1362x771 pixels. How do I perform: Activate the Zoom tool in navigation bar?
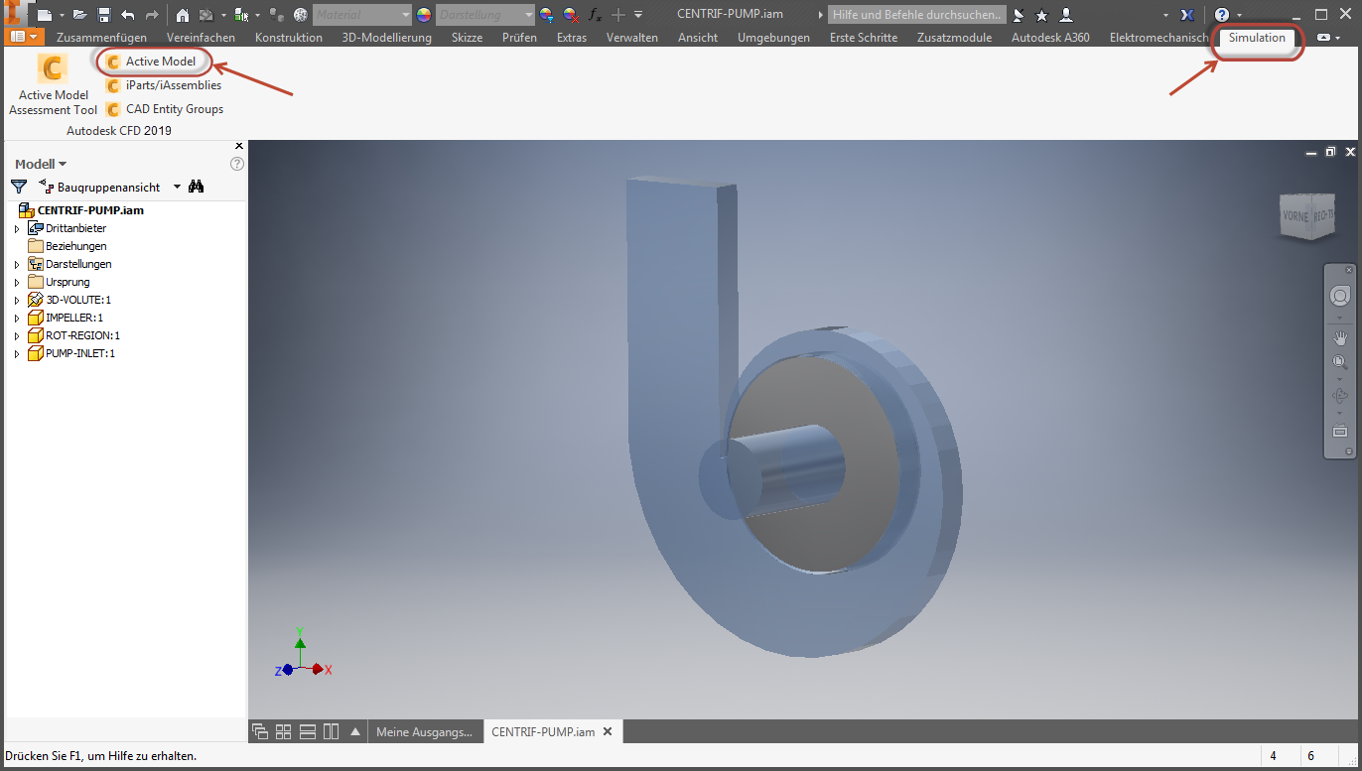point(1339,363)
